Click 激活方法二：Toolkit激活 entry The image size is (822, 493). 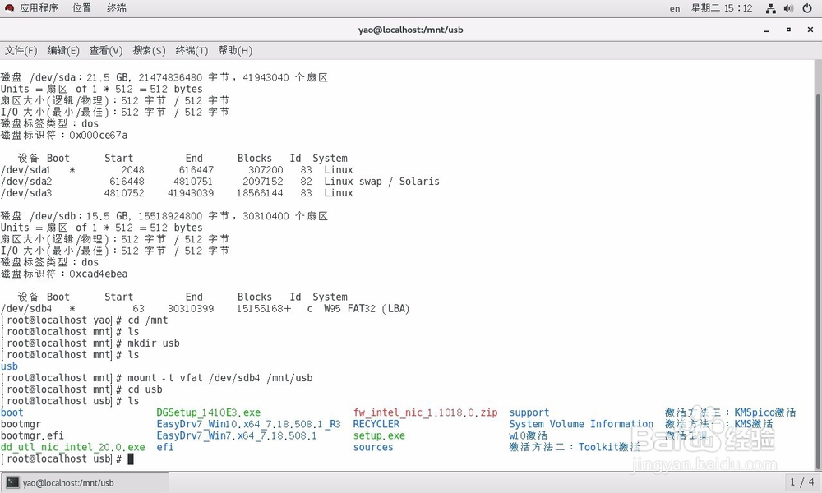(x=574, y=447)
